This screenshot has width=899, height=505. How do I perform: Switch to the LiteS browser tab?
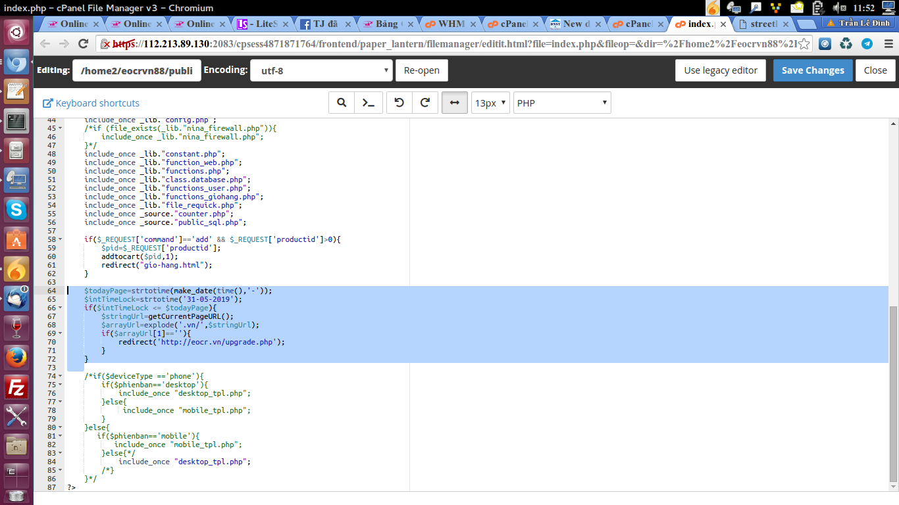tap(261, 24)
